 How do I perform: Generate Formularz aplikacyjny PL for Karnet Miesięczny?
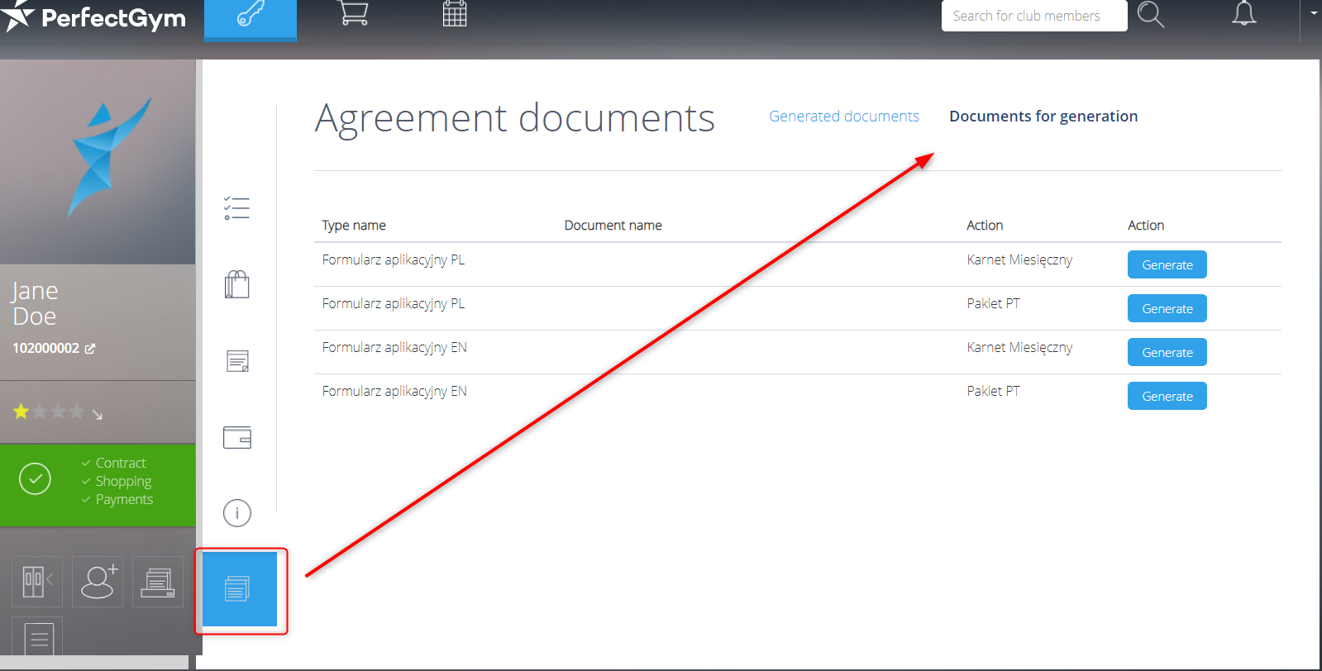coord(1167,264)
